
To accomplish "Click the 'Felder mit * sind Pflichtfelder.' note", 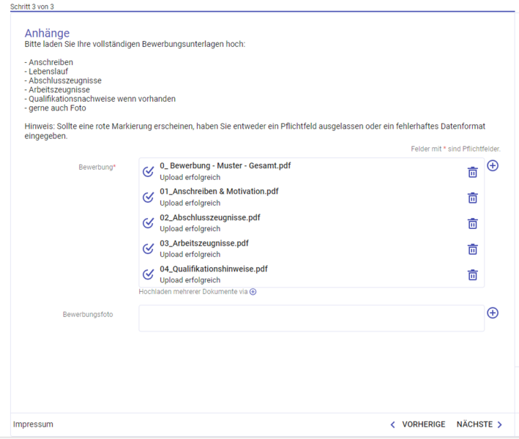I will pyautogui.click(x=456, y=149).
